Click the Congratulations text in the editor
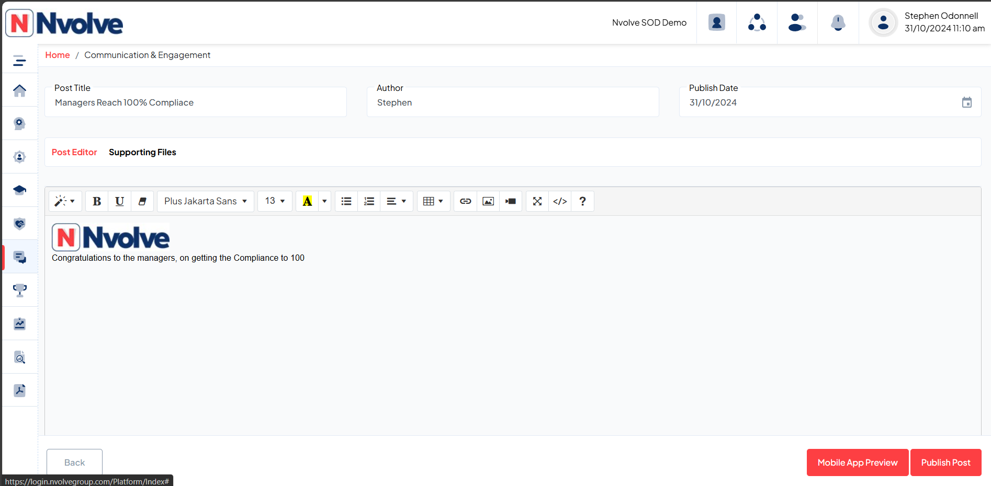 point(178,258)
